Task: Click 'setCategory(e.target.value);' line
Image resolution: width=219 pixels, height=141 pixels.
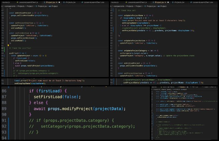Action: coord(134,53)
